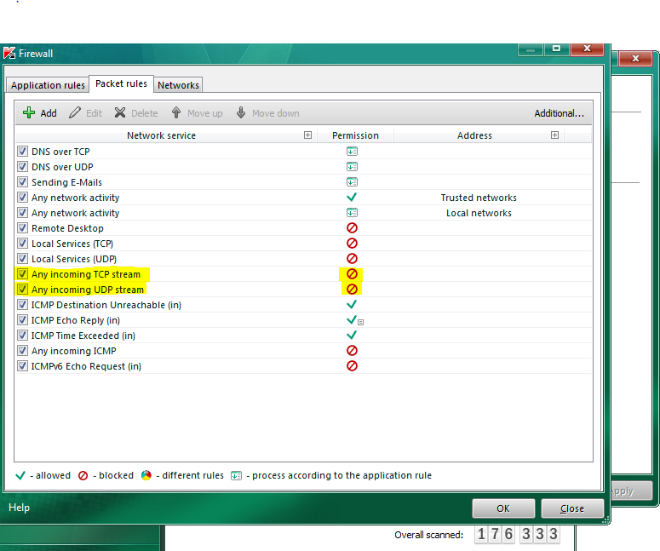
Task: Open the Networks tab
Action: pos(178,85)
